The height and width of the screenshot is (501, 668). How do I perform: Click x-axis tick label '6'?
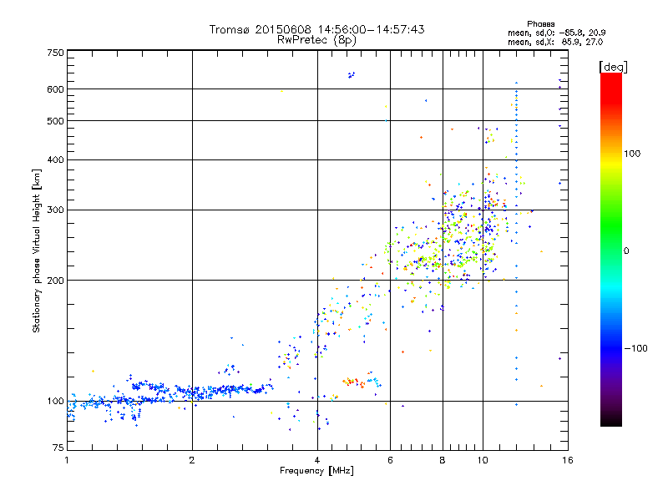point(390,460)
